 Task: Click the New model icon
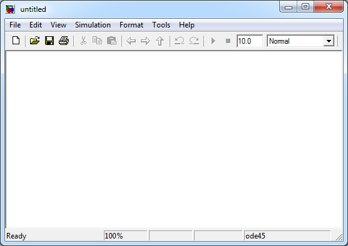coord(16,41)
